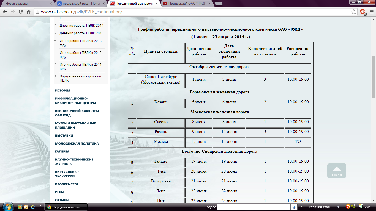Click the taskbar address go arrow
This screenshot has height=211, width=376.
pos(294,207)
